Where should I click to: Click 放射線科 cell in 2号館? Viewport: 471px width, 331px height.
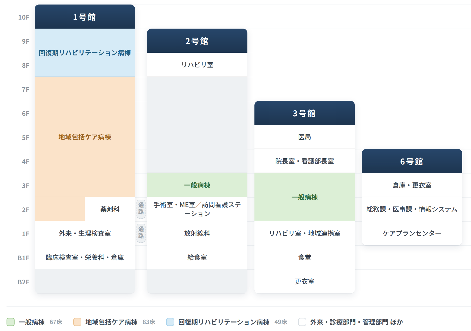point(197,233)
